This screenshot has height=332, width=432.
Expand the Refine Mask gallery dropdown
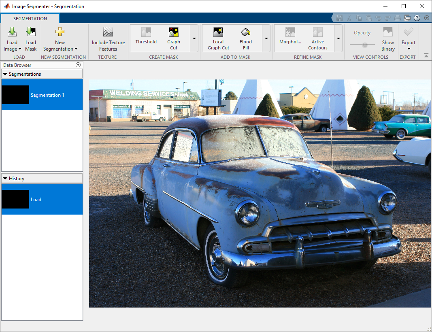coord(338,38)
